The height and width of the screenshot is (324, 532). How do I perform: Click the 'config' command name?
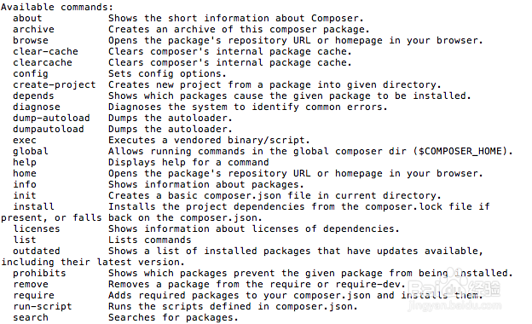tap(31, 74)
